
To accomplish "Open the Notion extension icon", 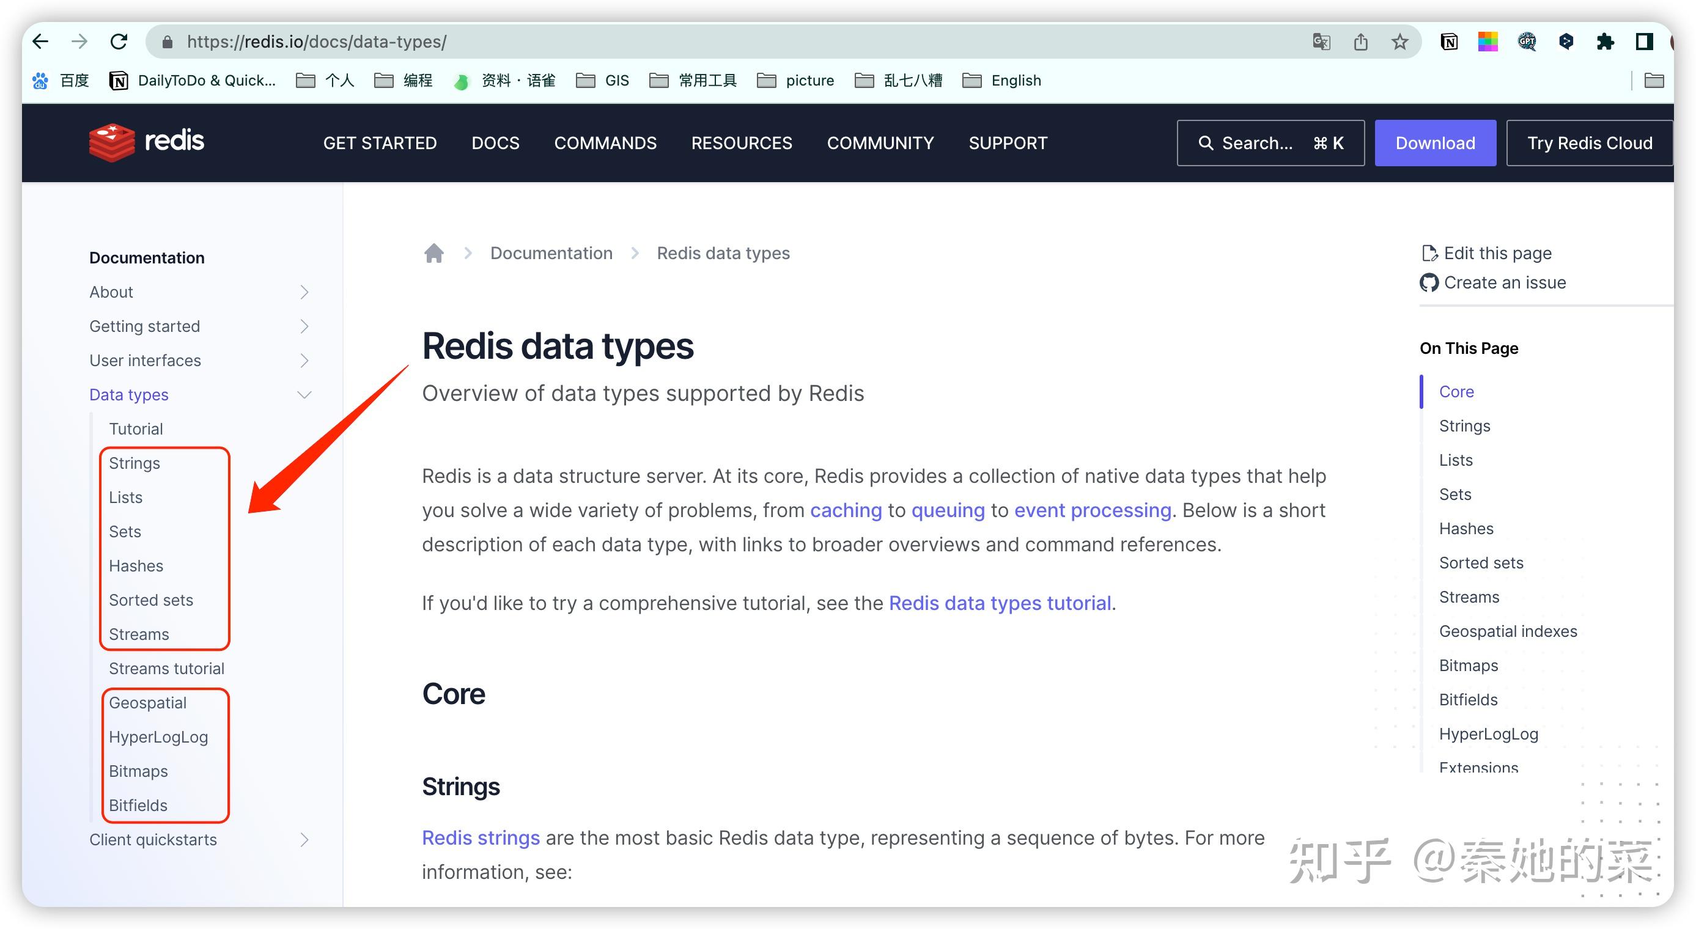I will (x=1449, y=42).
